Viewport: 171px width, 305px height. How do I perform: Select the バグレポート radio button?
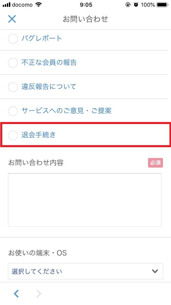click(x=13, y=39)
